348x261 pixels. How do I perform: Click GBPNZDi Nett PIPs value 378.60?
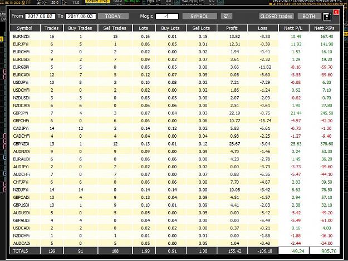click(326, 144)
